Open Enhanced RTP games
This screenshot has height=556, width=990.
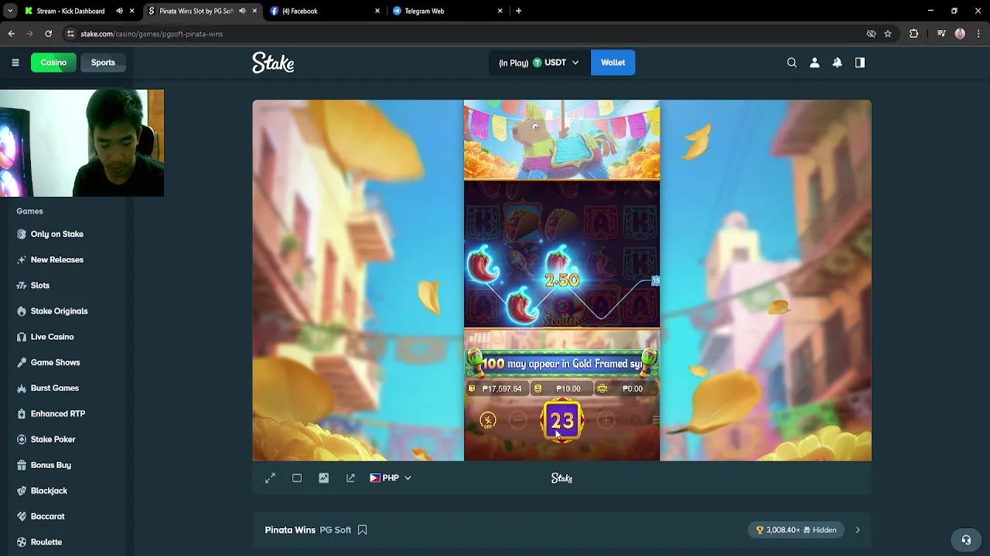point(57,414)
